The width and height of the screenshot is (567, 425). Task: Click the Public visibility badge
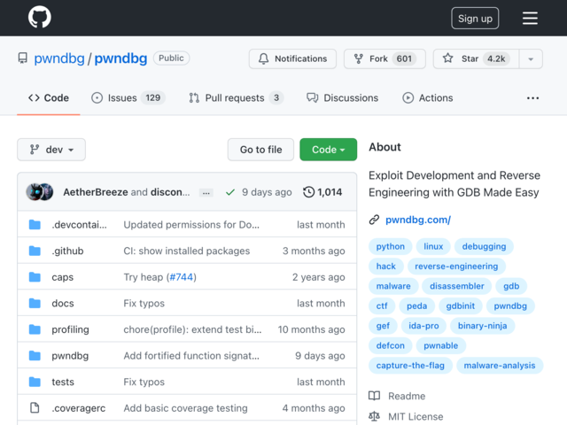click(171, 58)
